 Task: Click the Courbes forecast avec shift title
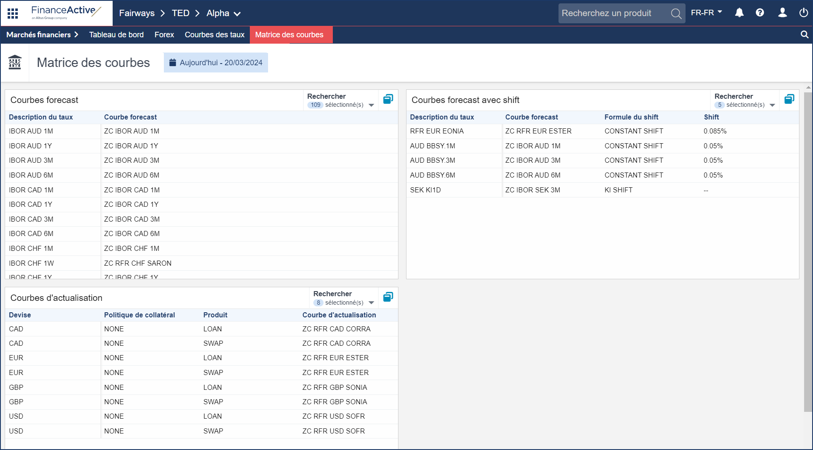click(x=465, y=100)
